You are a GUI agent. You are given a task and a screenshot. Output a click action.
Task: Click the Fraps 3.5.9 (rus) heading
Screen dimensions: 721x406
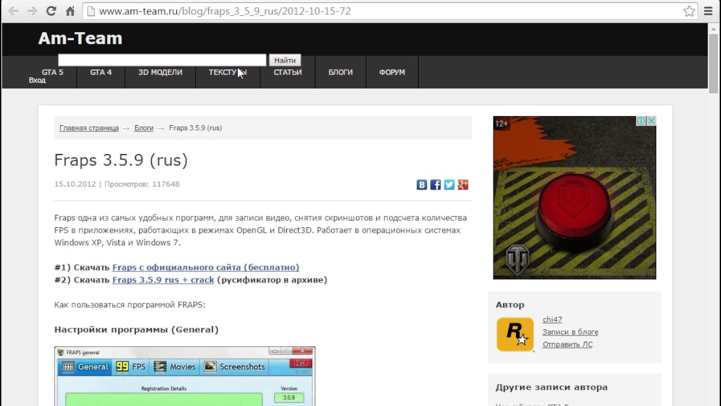[x=121, y=160]
